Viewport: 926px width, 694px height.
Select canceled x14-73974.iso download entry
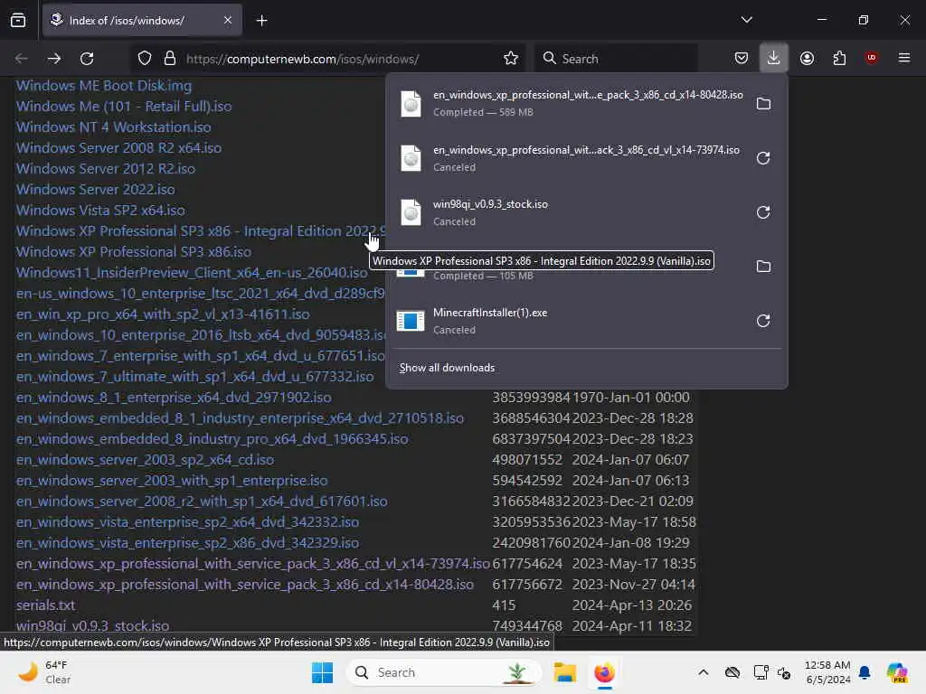pyautogui.click(x=570, y=158)
